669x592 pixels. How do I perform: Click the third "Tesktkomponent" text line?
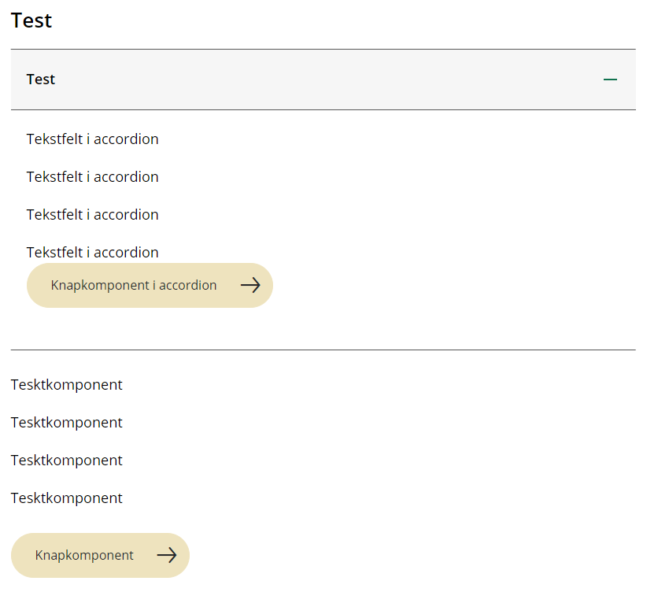67,461
